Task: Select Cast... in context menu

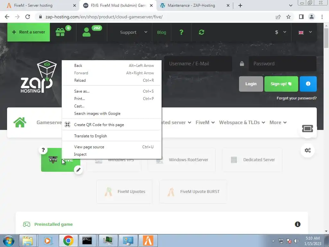Action: coord(111,106)
